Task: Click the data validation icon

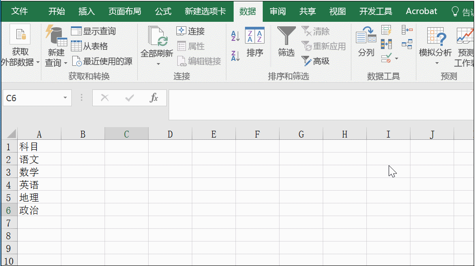Action: pos(386,58)
